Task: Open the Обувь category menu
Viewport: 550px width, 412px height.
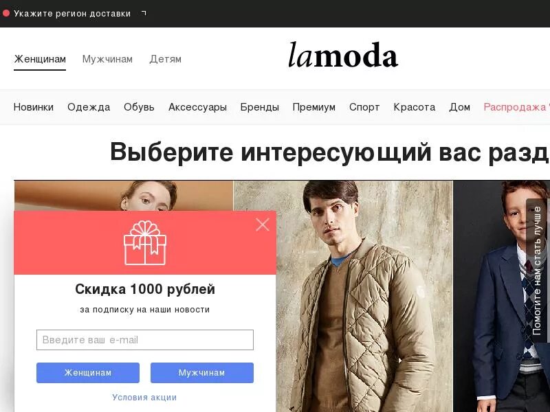Action: click(139, 107)
